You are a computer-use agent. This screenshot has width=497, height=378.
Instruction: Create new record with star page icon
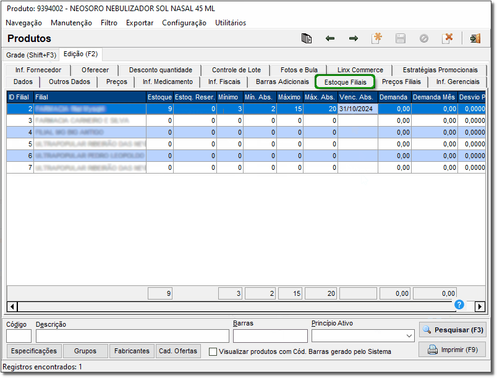coord(377,38)
